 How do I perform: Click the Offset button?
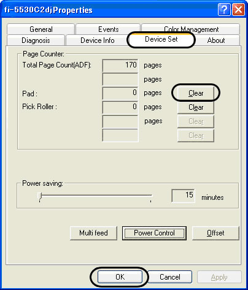[215, 233]
